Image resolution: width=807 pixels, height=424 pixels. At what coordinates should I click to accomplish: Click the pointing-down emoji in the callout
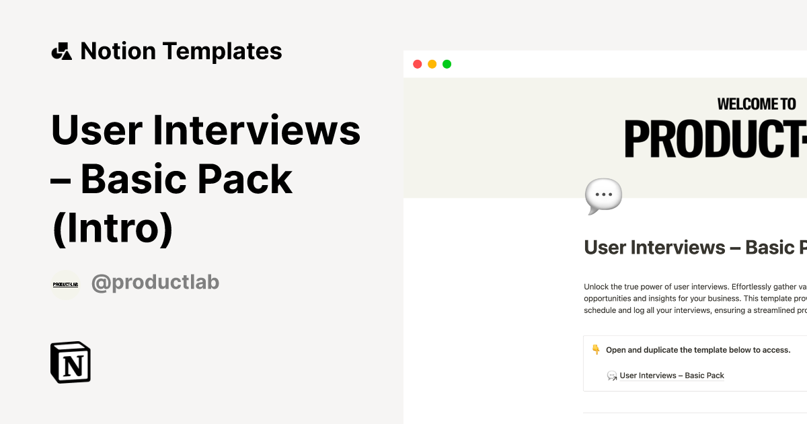click(x=594, y=349)
